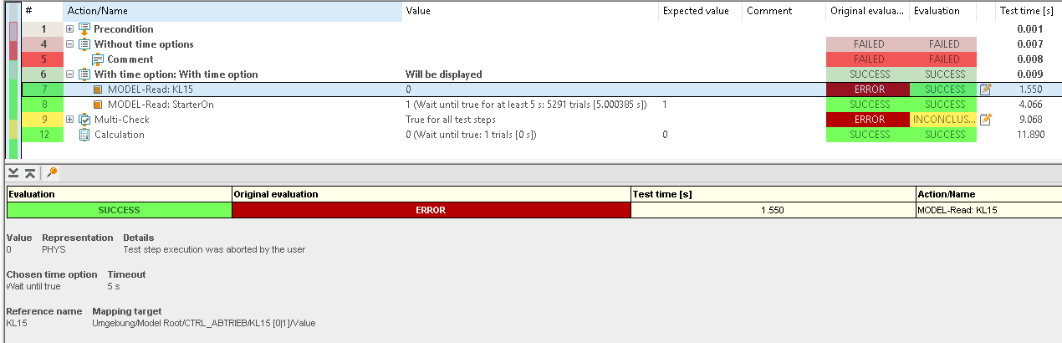Click 'Will be displayed' value text
Image resolution: width=1062 pixels, height=343 pixels.
click(x=443, y=74)
